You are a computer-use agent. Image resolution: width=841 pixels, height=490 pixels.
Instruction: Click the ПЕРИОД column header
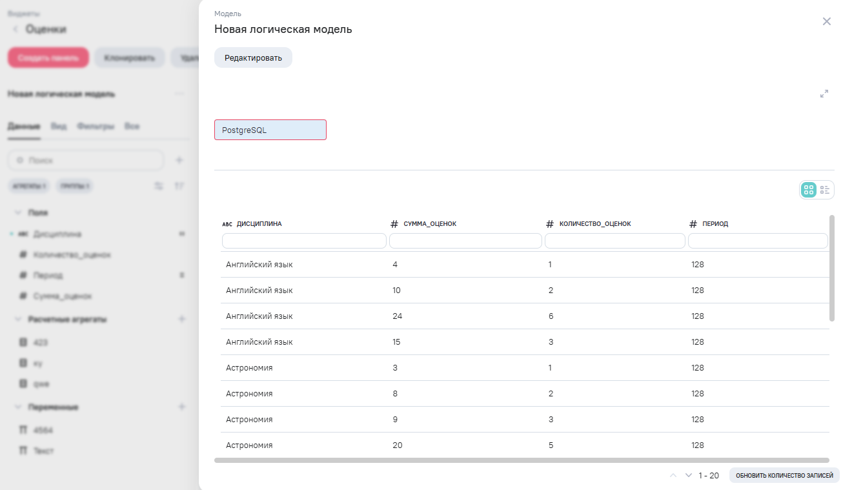[x=714, y=224]
